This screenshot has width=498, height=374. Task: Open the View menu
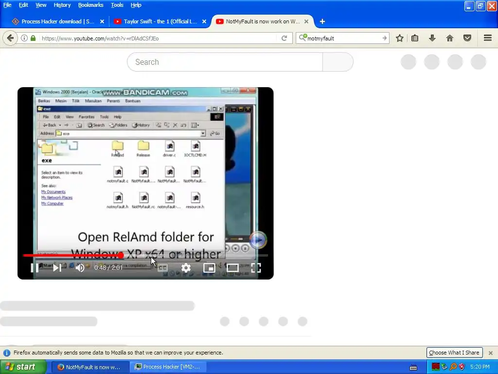point(41,5)
